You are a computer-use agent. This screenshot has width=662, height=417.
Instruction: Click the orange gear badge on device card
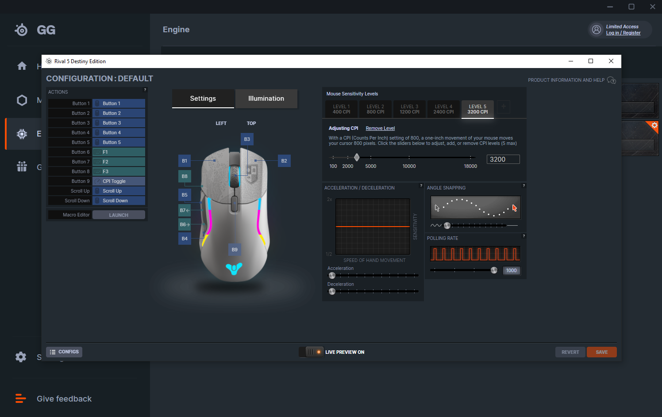point(654,125)
